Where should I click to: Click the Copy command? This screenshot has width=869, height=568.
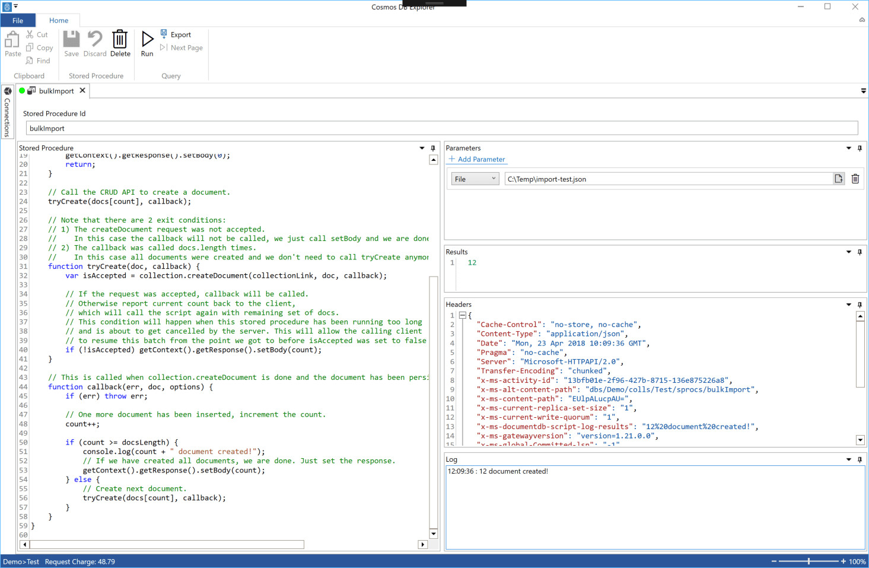point(39,47)
